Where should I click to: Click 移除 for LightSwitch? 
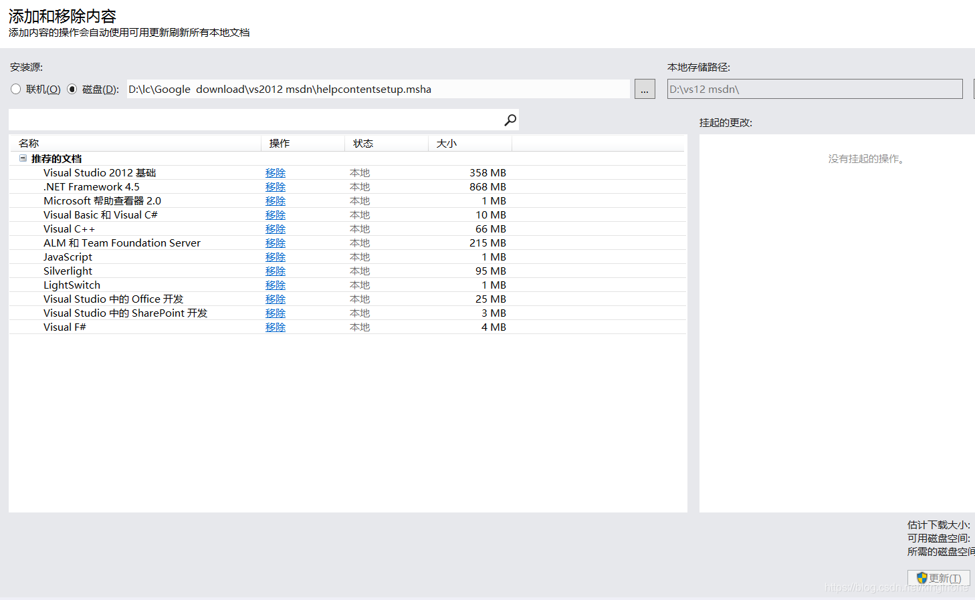click(276, 285)
